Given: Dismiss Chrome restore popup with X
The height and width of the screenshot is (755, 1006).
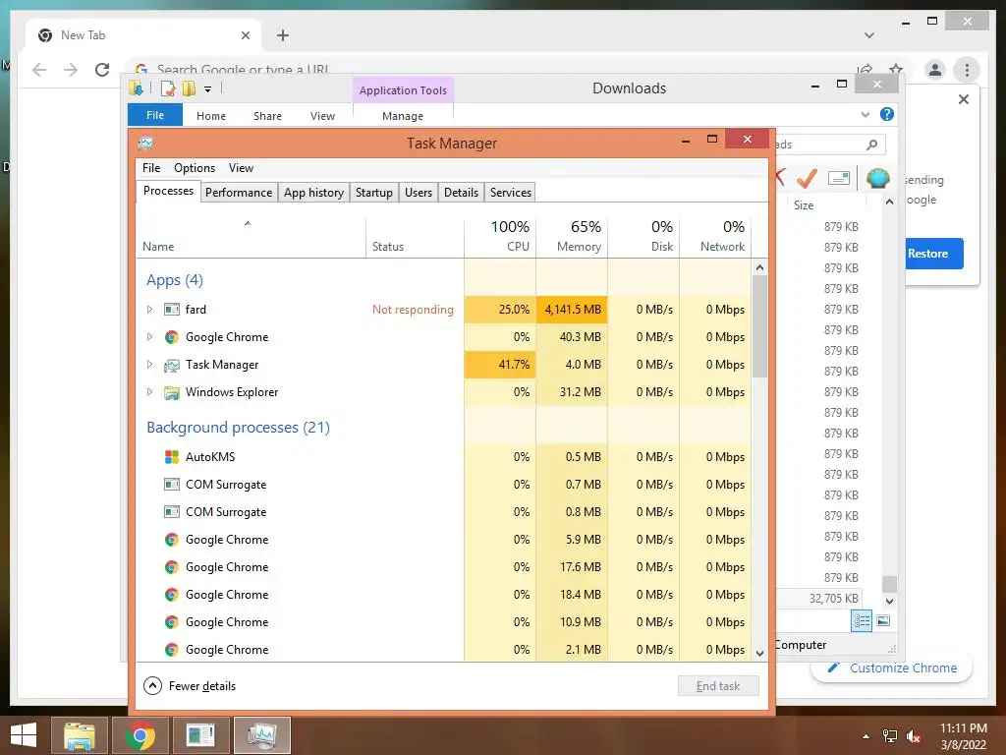Looking at the screenshot, I should (x=964, y=99).
